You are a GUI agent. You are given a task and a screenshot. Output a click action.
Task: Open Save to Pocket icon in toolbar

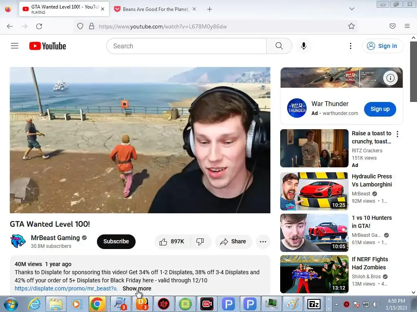point(393,26)
